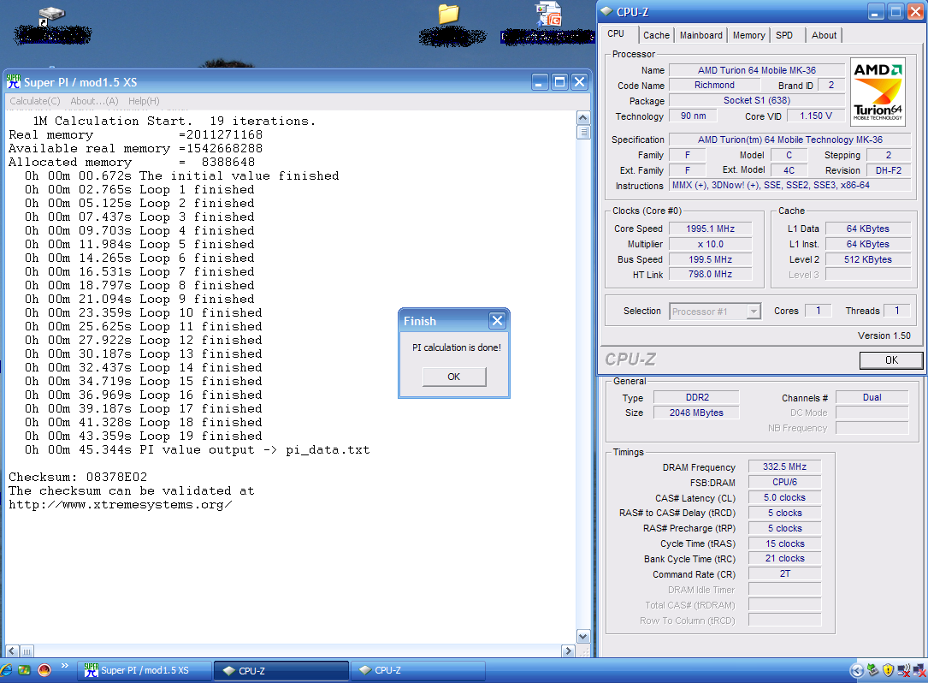Minimize the CPU-Z window
This screenshot has height=683, width=928.
876,11
